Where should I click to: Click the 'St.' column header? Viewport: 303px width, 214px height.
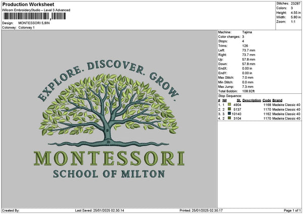pyautogui.click(x=239, y=100)
